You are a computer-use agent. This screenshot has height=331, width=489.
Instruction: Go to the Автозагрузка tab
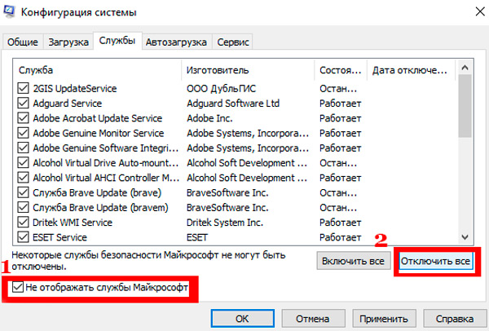[x=177, y=42]
